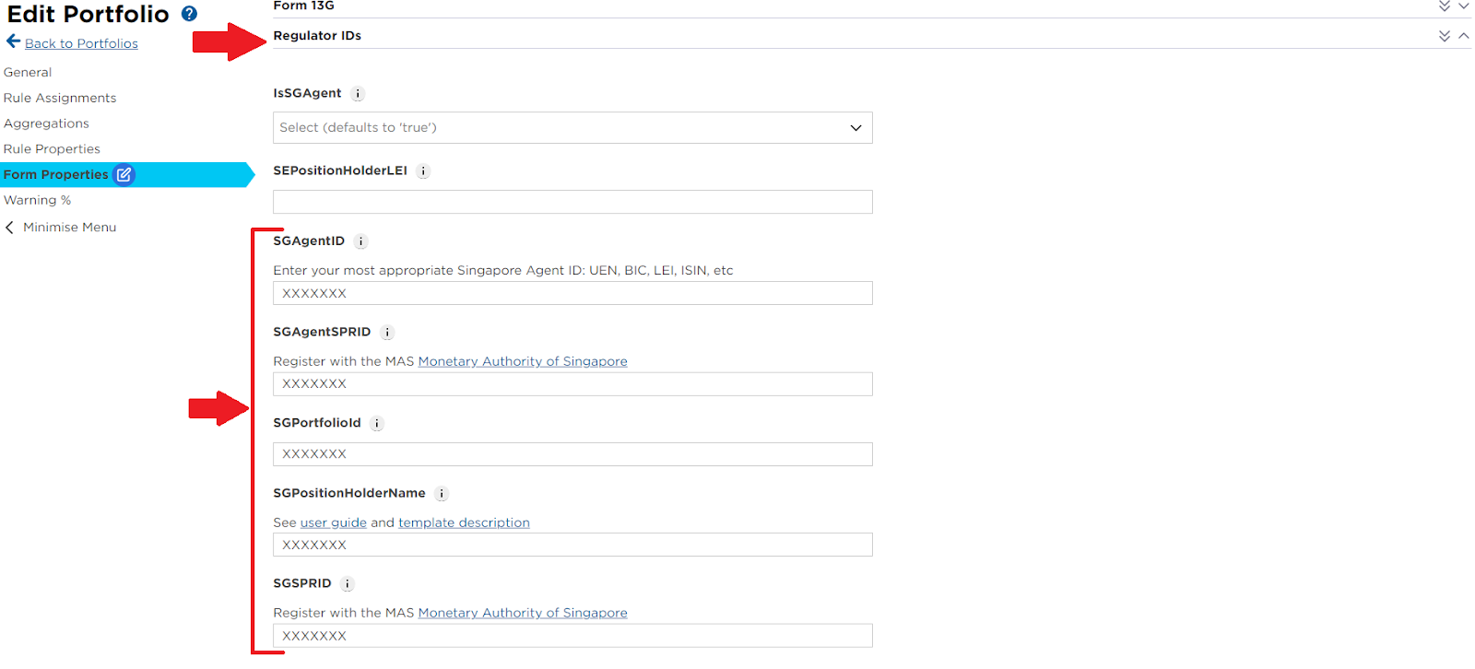Click the info icon beside SGSPRID
The height and width of the screenshot is (669, 1475).
(x=348, y=584)
